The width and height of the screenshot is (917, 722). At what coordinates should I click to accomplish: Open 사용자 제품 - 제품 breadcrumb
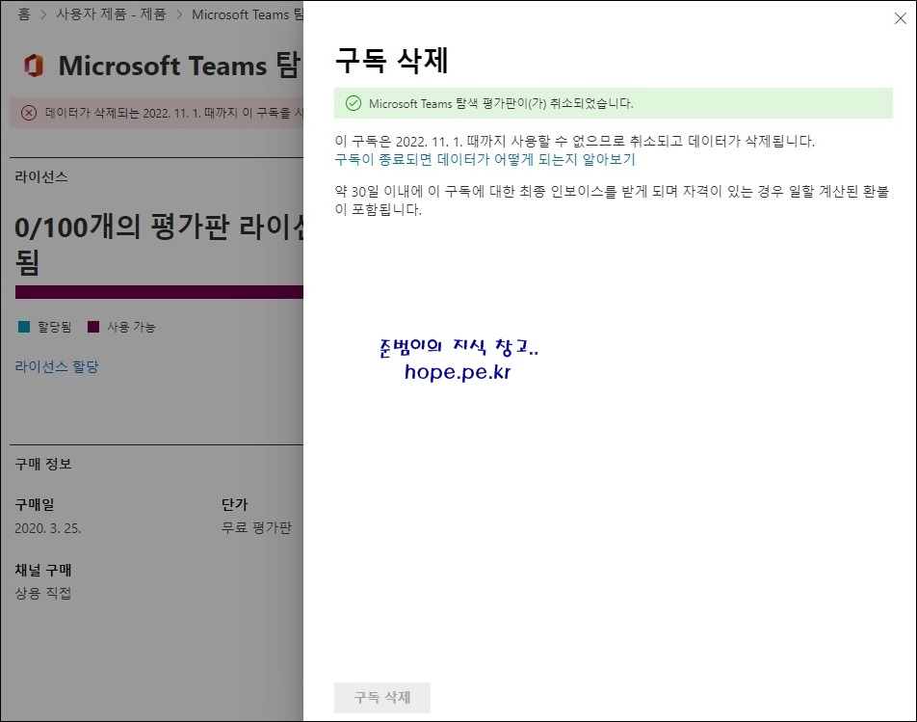111,14
